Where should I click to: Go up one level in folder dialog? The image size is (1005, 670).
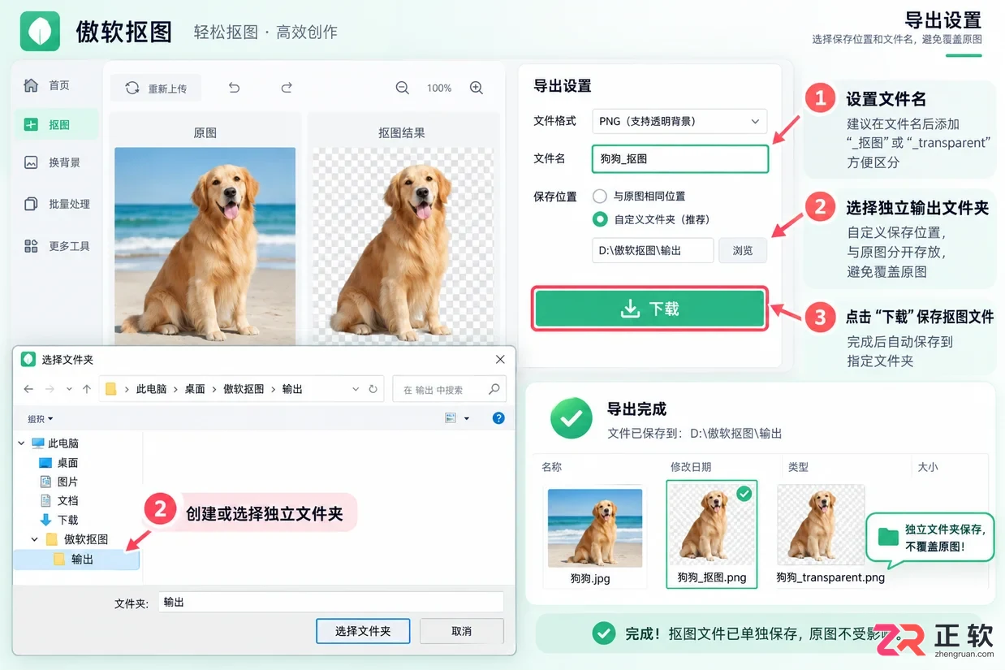87,389
